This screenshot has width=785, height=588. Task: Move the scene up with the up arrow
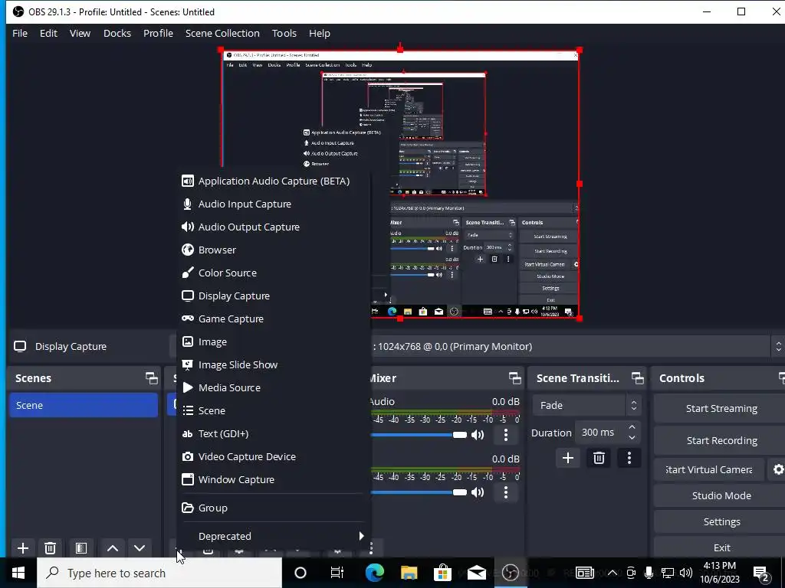pyautogui.click(x=113, y=548)
